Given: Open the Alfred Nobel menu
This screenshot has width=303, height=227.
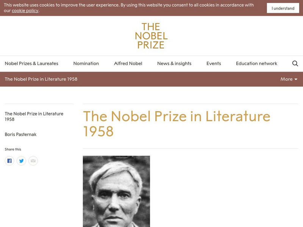Looking at the screenshot, I should pos(128,64).
